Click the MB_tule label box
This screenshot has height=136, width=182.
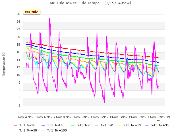coord(32,12)
